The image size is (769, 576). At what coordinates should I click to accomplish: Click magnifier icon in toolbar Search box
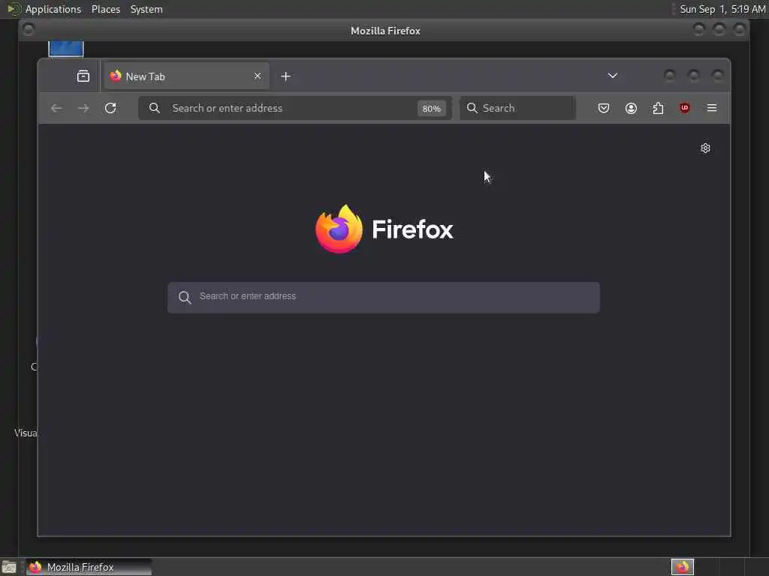472,108
